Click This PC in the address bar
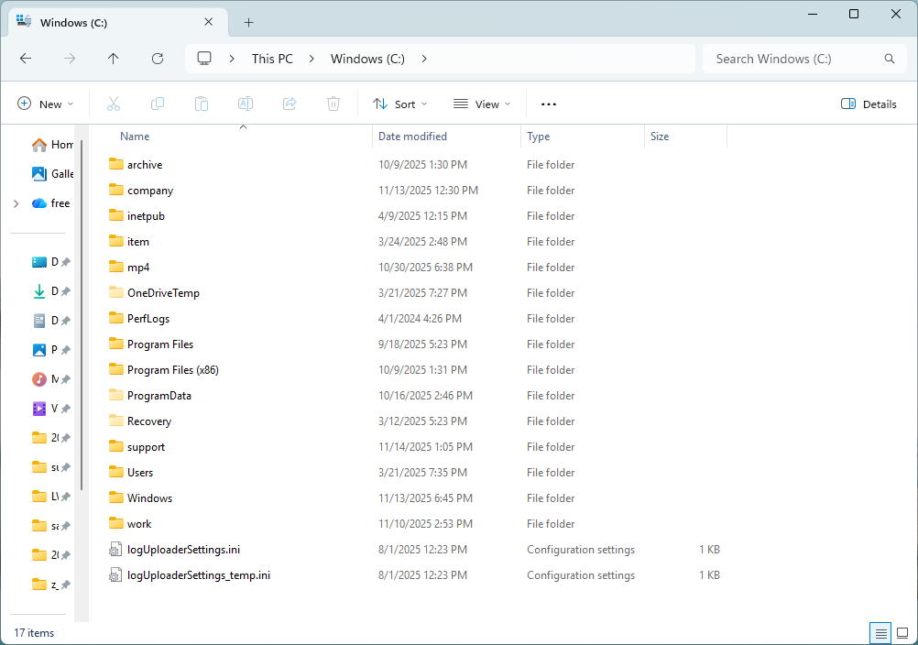Viewport: 918px width, 645px height. (272, 59)
